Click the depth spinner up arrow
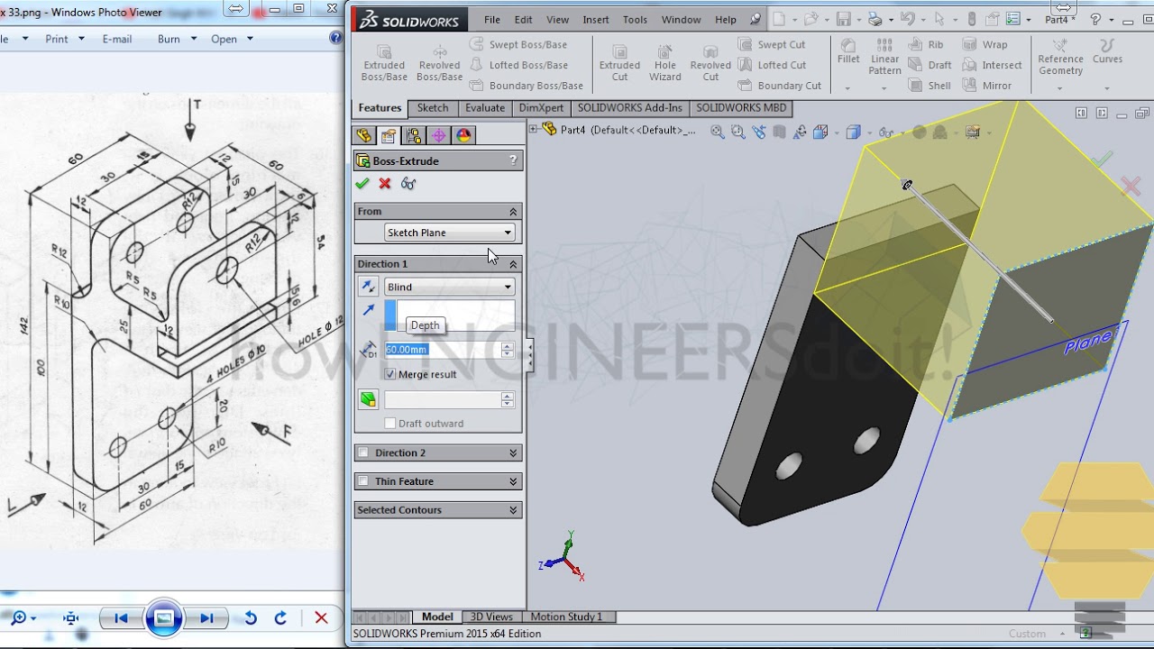1154x649 pixels. pyautogui.click(x=508, y=346)
